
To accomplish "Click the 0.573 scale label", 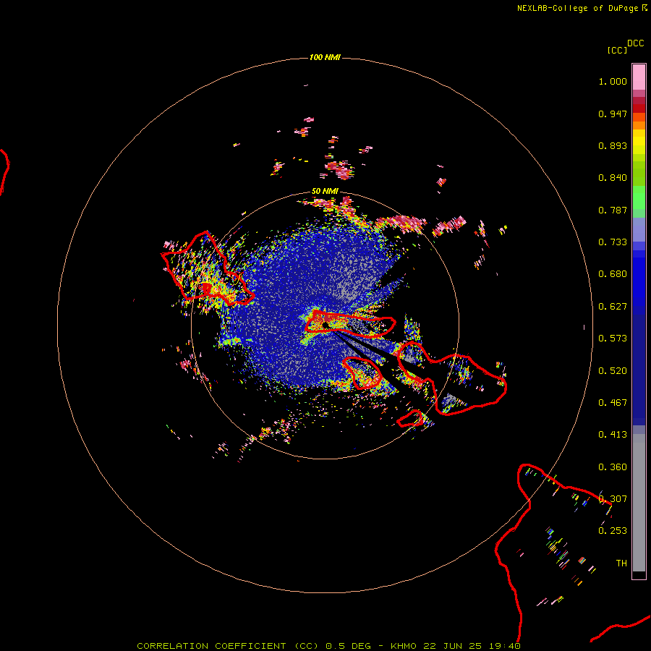I will click(613, 339).
